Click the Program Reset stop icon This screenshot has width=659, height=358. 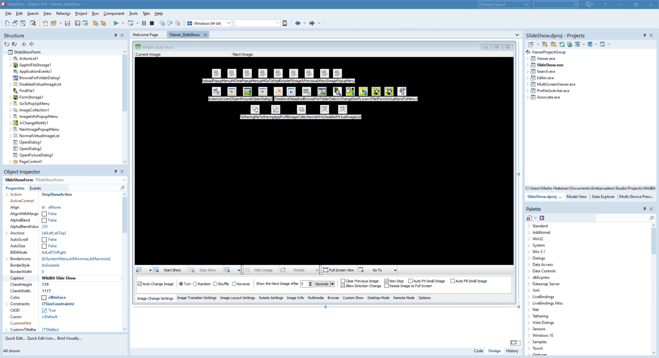pos(152,23)
